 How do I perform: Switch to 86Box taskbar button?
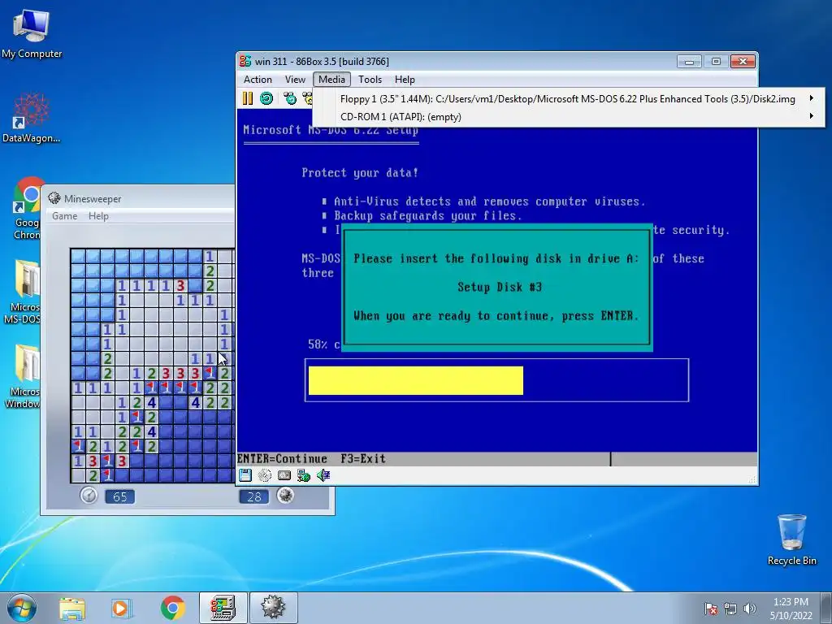223,608
